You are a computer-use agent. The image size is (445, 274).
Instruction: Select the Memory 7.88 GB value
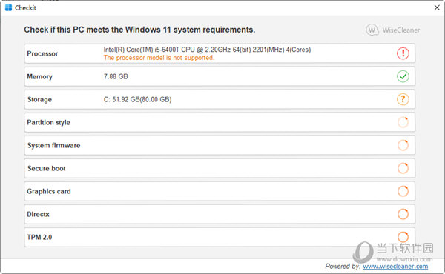(x=116, y=76)
